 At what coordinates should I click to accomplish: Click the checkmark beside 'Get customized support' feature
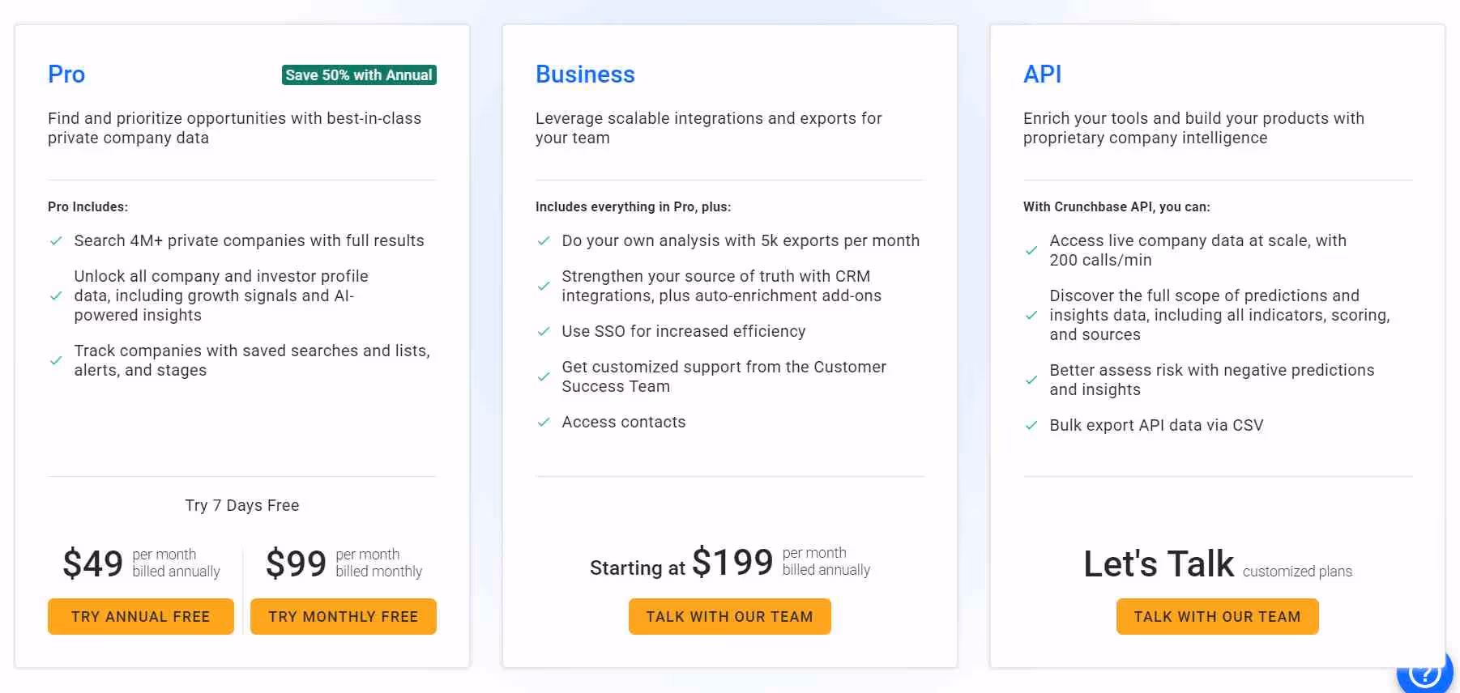click(544, 376)
